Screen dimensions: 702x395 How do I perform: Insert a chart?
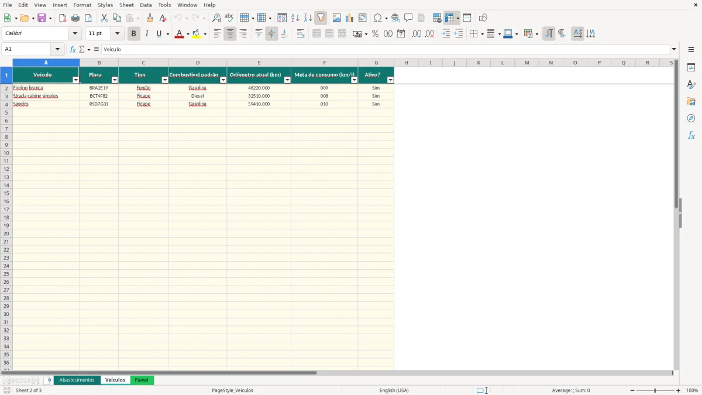coord(350,18)
